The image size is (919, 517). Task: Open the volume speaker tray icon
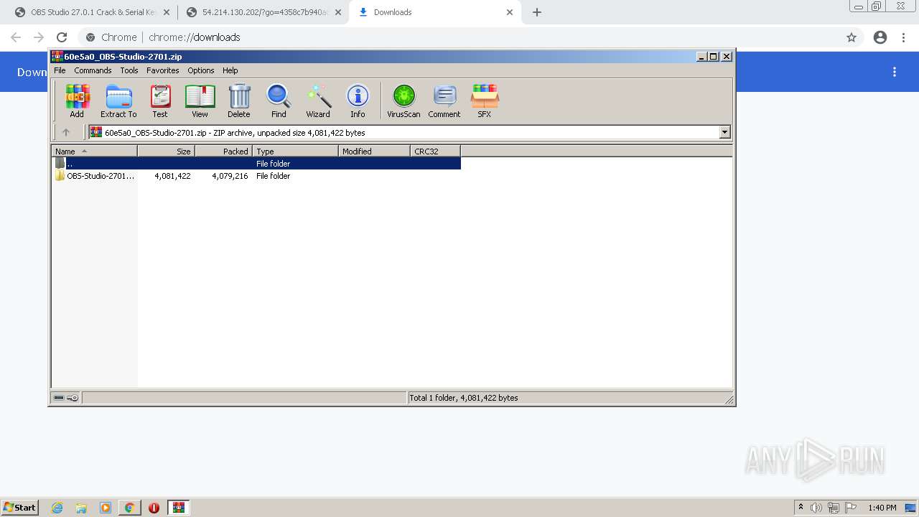(816, 508)
